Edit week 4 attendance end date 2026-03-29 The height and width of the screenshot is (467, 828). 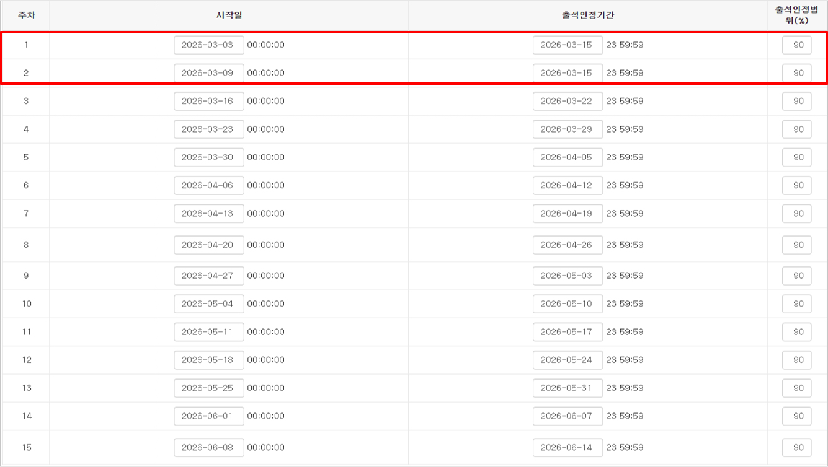click(567, 129)
